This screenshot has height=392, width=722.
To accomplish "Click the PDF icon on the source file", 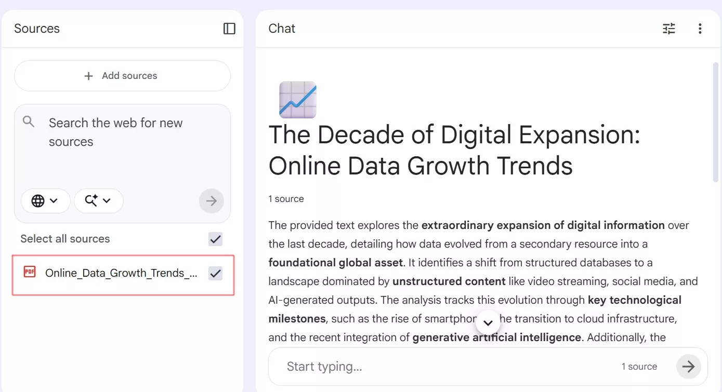I will tap(30, 271).
